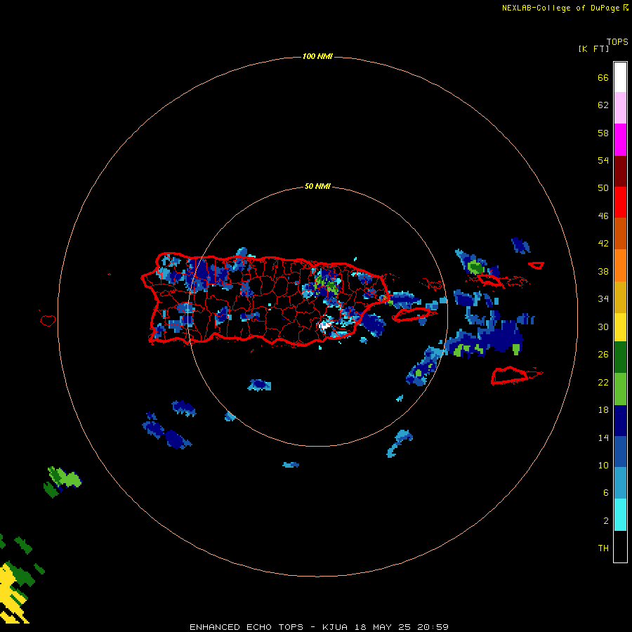632x632 pixels.
Task: Click the 26 legend value
Action: pos(603,355)
